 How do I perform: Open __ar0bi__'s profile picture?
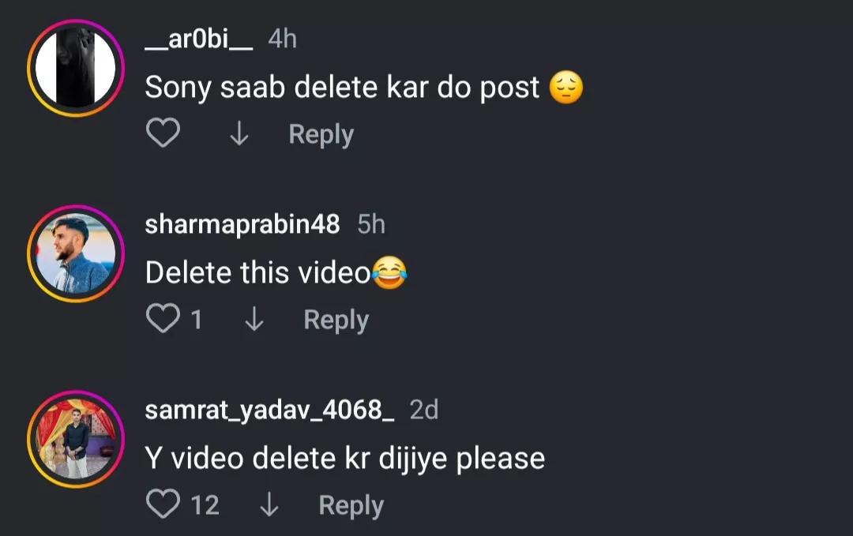coord(76,68)
